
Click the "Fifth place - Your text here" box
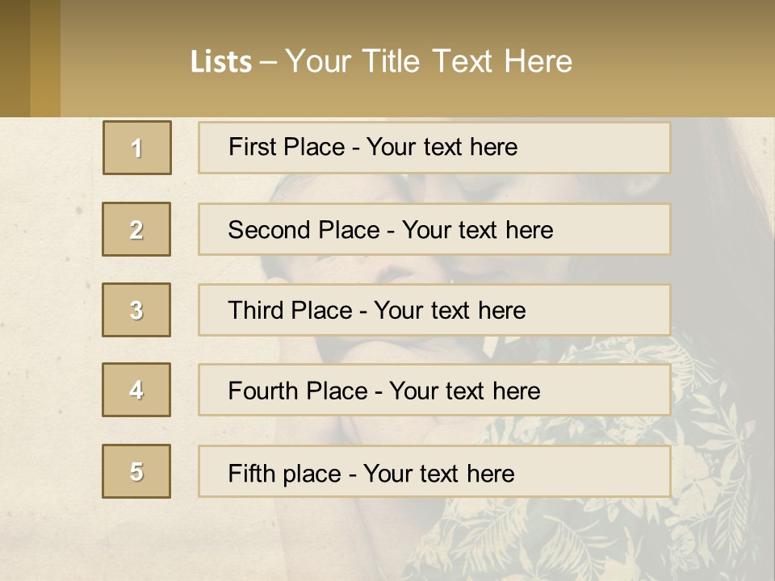[434, 471]
